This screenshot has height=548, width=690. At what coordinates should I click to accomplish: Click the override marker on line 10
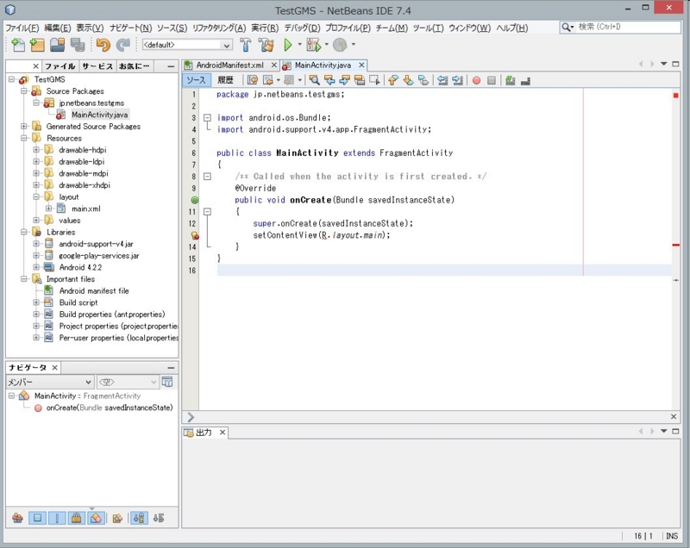[195, 200]
